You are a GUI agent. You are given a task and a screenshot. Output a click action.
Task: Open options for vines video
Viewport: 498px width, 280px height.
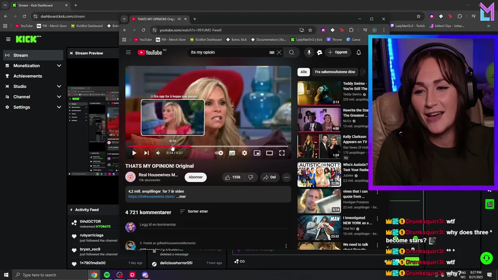pos(377,192)
